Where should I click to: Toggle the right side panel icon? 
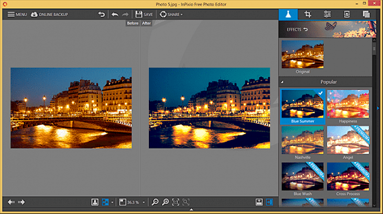click(x=269, y=202)
